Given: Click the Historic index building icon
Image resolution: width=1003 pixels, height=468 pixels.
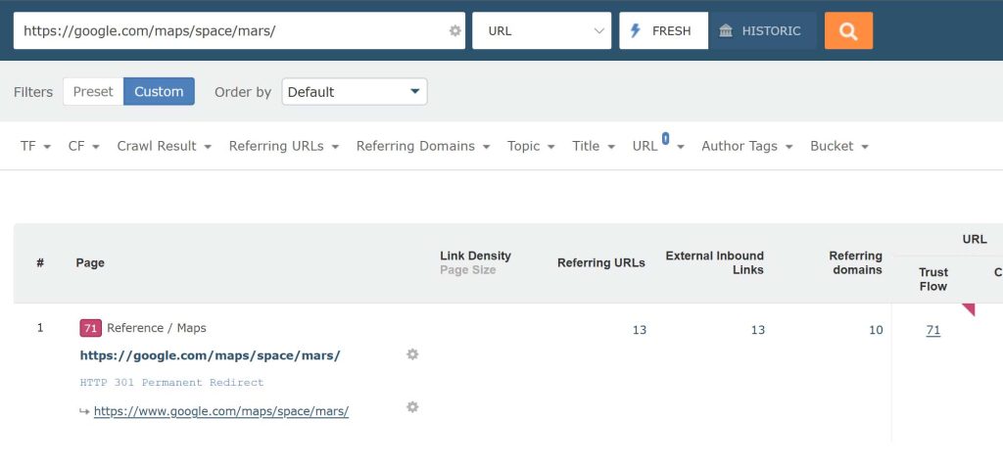Looking at the screenshot, I should 726,30.
